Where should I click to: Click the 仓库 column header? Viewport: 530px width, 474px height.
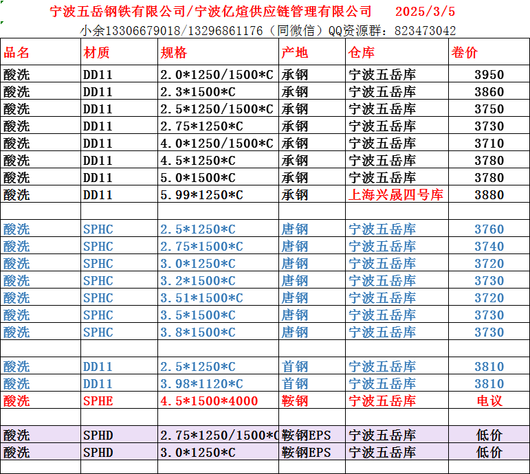(397, 52)
